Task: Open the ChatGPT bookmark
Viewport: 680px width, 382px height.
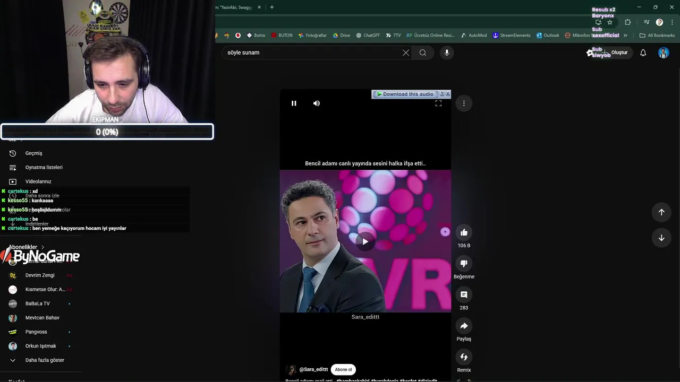Action: 368,36
